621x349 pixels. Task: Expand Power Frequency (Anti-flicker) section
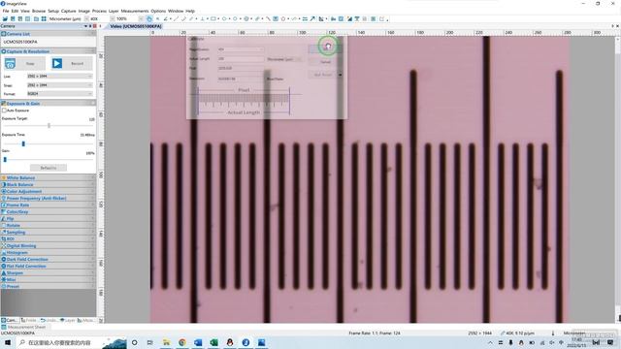[x=48, y=198]
